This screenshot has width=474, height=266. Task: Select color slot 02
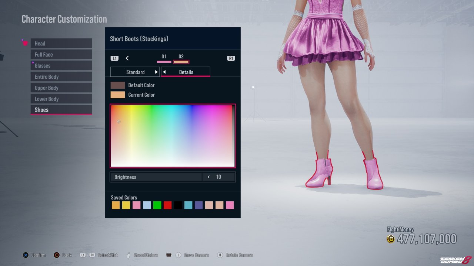tap(181, 58)
